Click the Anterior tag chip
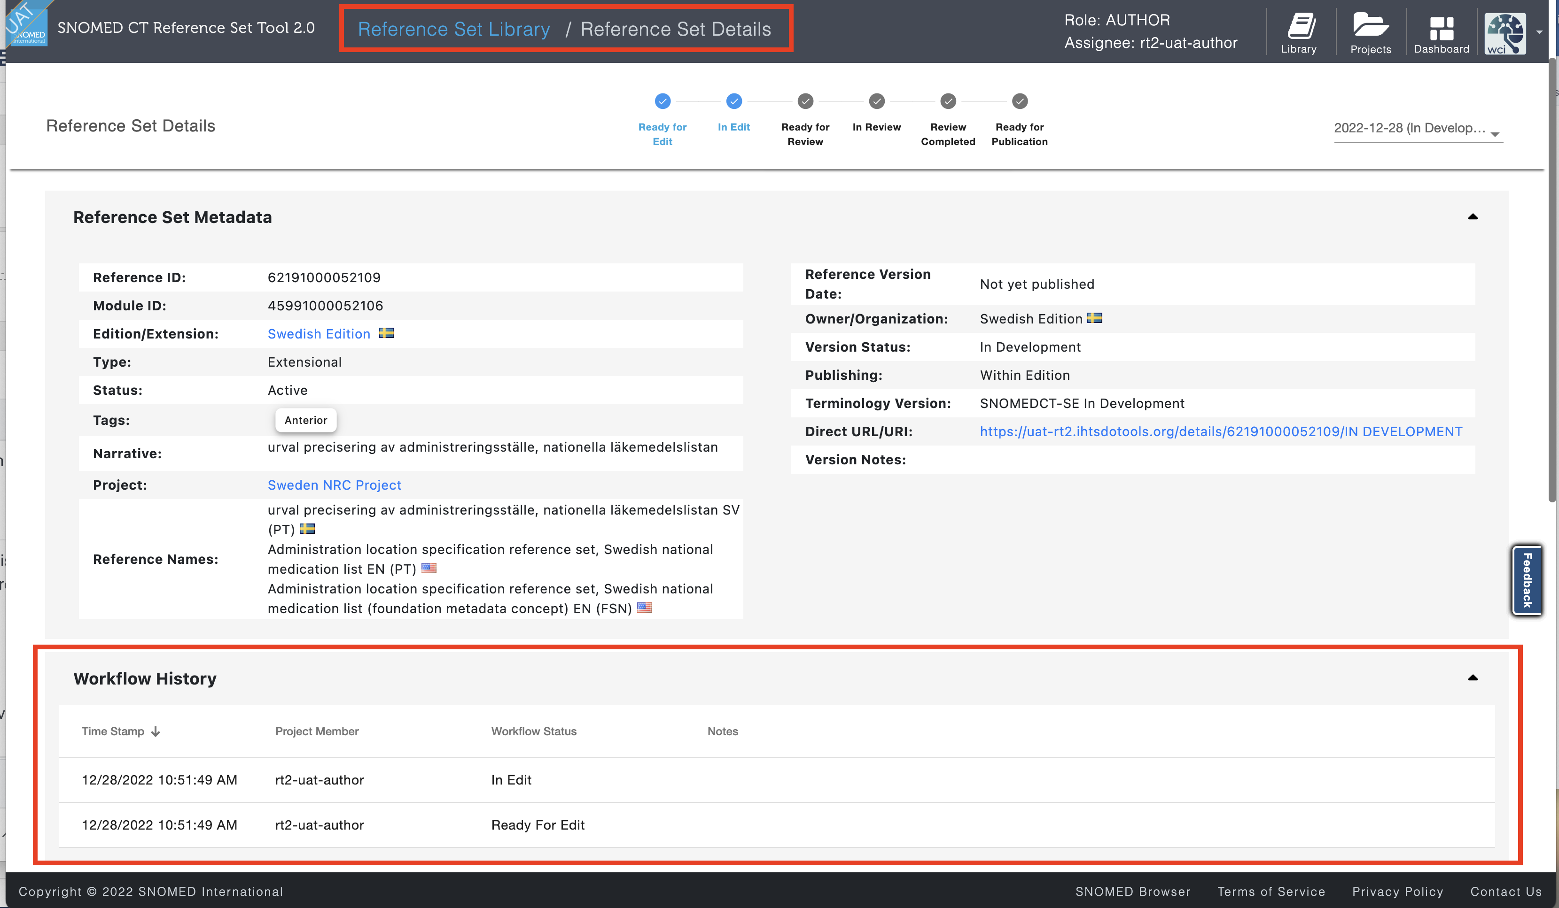Viewport: 1559px width, 908px height. point(305,420)
